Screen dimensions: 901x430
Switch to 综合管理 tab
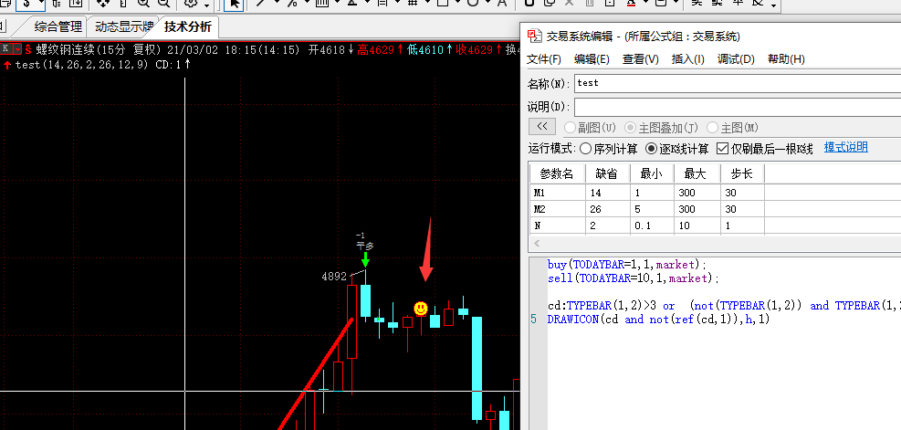[58, 26]
